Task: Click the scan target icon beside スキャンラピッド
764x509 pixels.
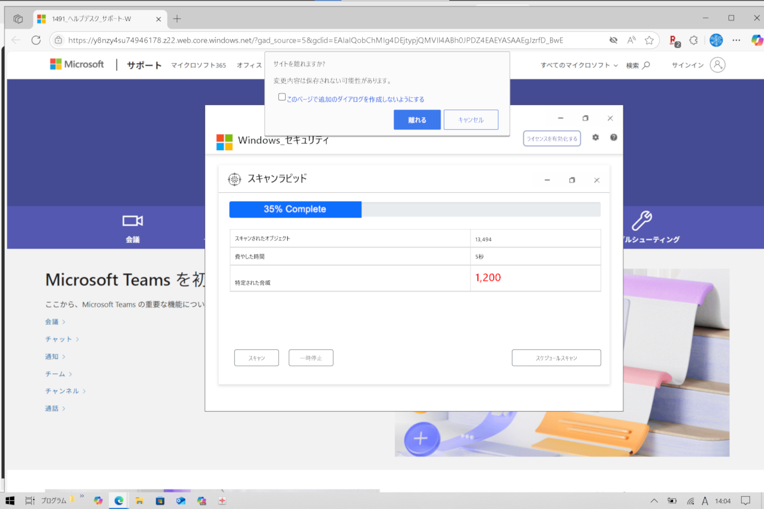Action: point(235,179)
